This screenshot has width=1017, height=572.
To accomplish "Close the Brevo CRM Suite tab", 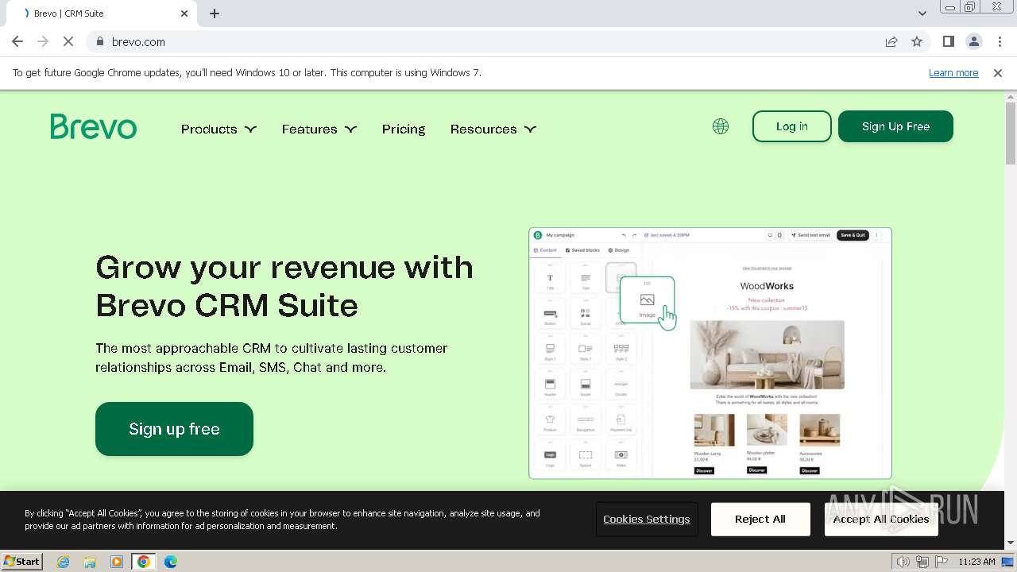I will [184, 14].
